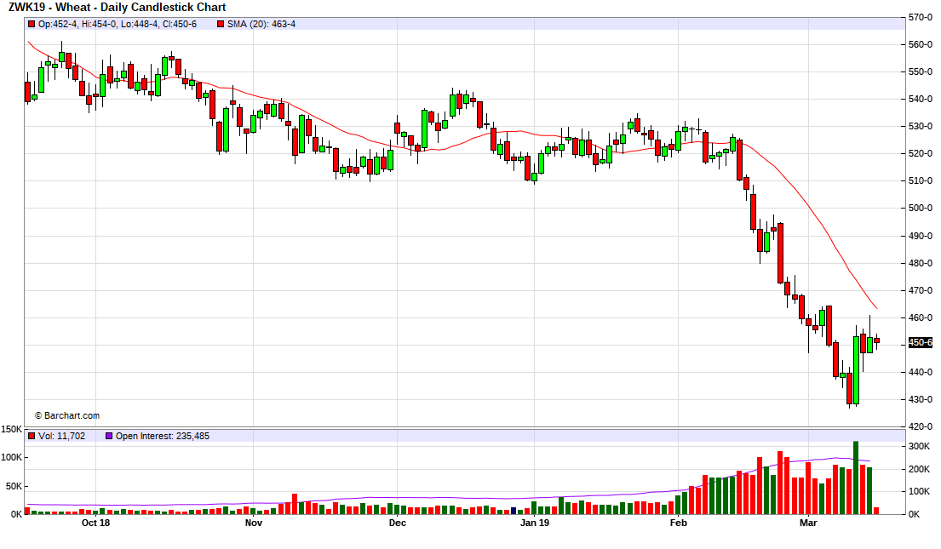The image size is (941, 549).
Task: Select the Open Interest: 235,485 label
Action: pos(162,436)
